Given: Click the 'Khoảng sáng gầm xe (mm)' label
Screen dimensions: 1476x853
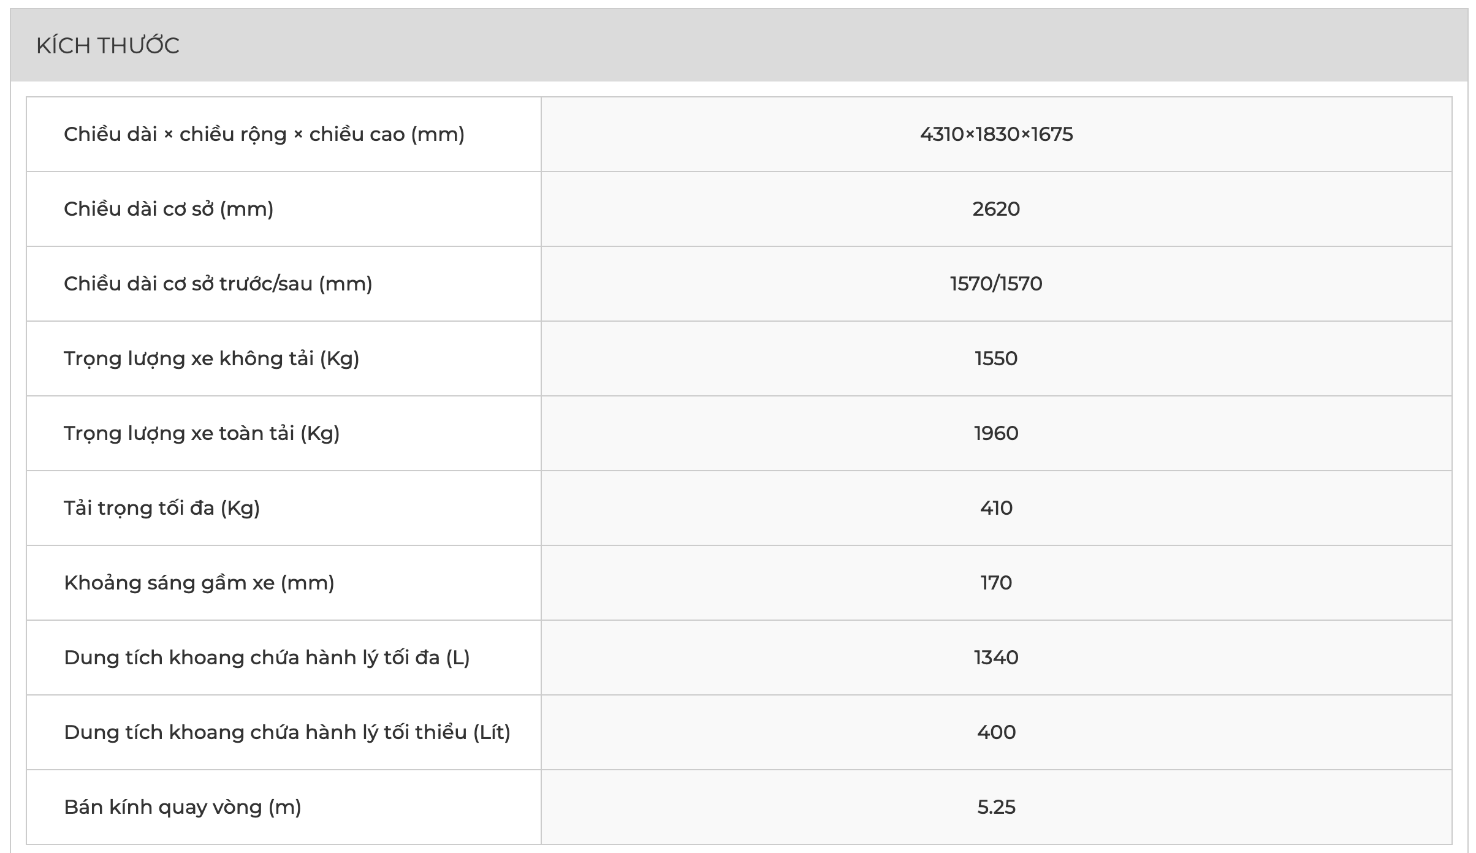Looking at the screenshot, I should [199, 583].
